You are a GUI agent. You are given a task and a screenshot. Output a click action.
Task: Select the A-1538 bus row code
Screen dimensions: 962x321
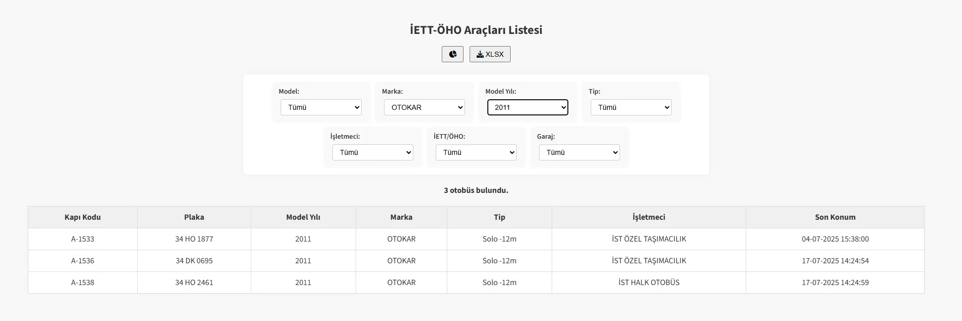(x=83, y=283)
